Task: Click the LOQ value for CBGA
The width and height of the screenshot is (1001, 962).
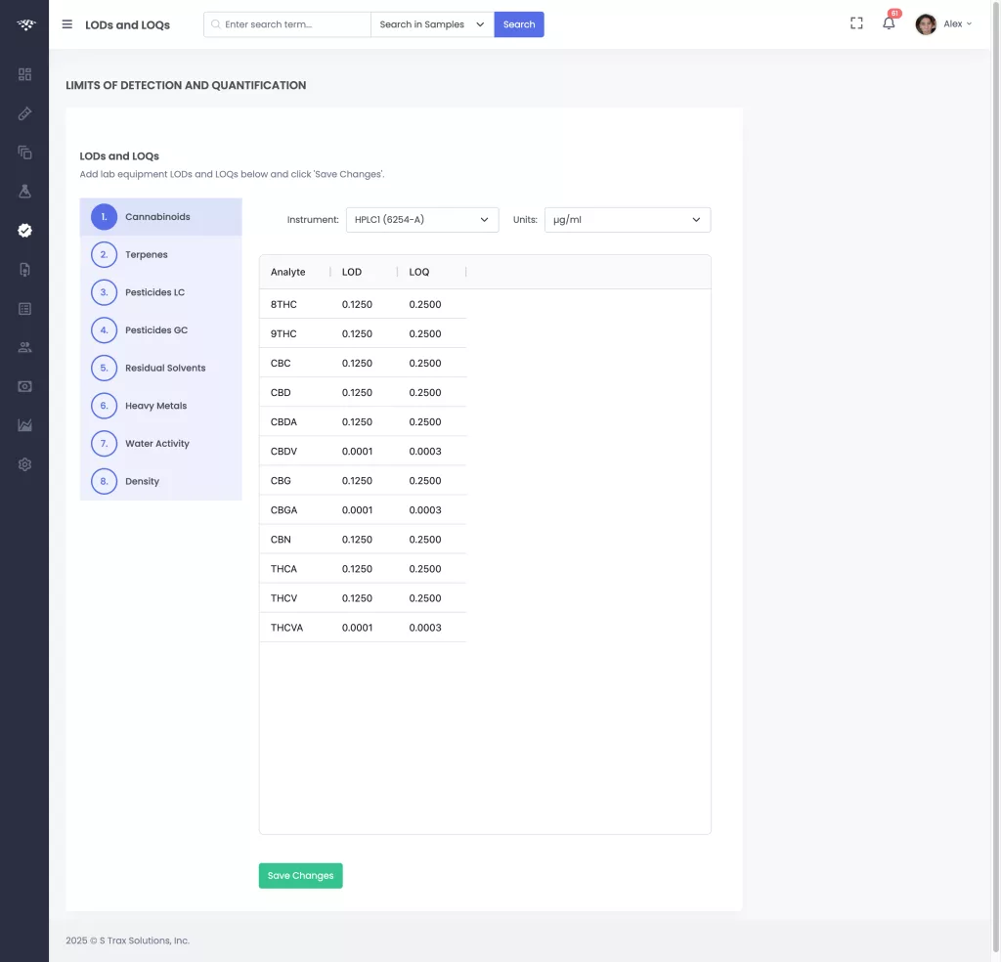Action: (425, 510)
